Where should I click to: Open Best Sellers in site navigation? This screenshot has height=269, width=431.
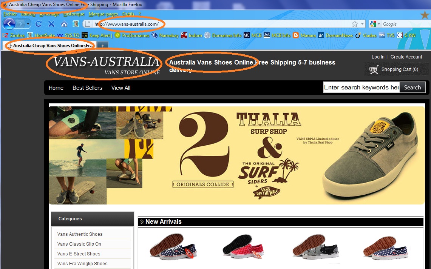(87, 88)
